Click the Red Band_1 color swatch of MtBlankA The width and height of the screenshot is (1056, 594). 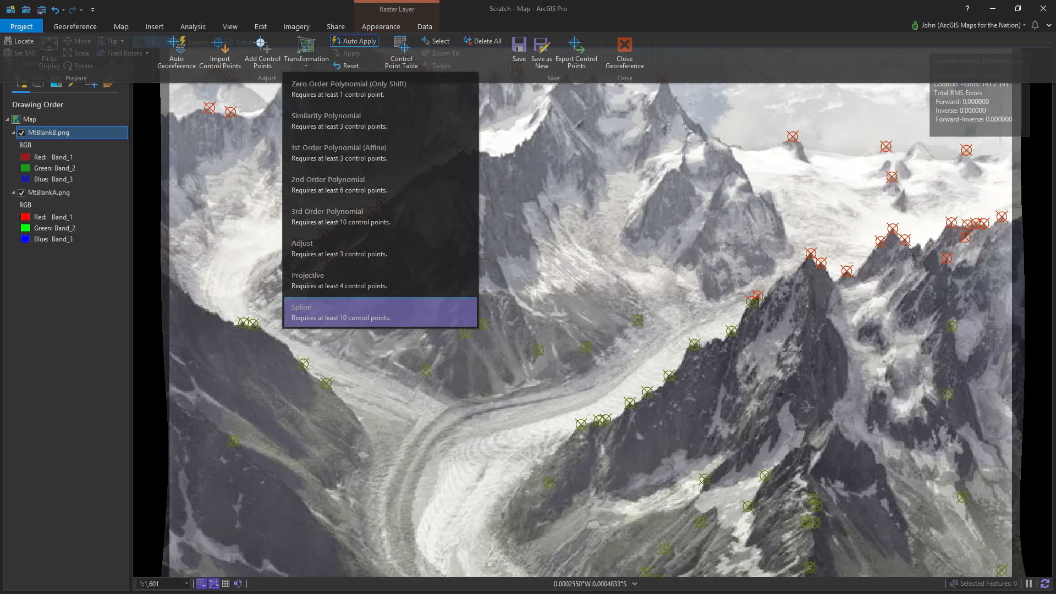click(x=25, y=217)
